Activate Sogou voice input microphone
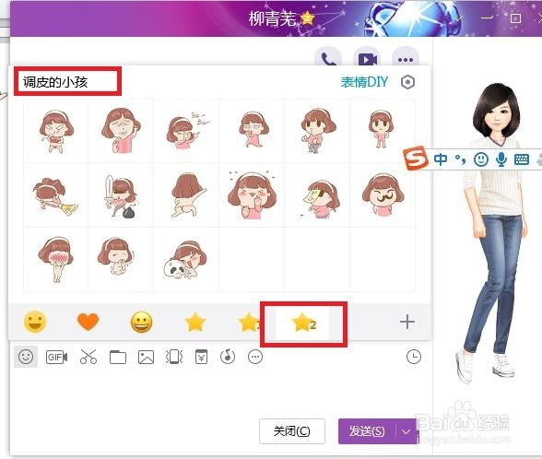The image size is (542, 459). click(501, 159)
